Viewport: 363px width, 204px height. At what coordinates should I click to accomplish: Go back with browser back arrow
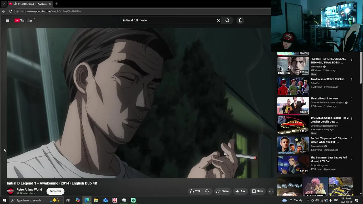click(4, 11)
